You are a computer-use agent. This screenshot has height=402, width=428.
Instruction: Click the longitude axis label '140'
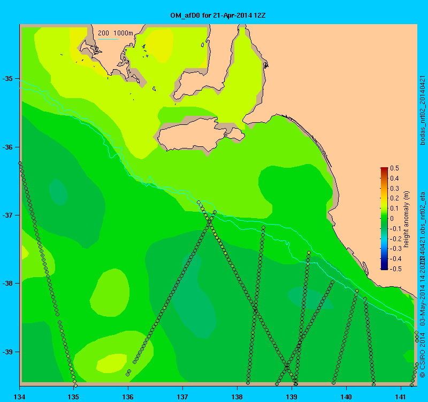(346, 397)
